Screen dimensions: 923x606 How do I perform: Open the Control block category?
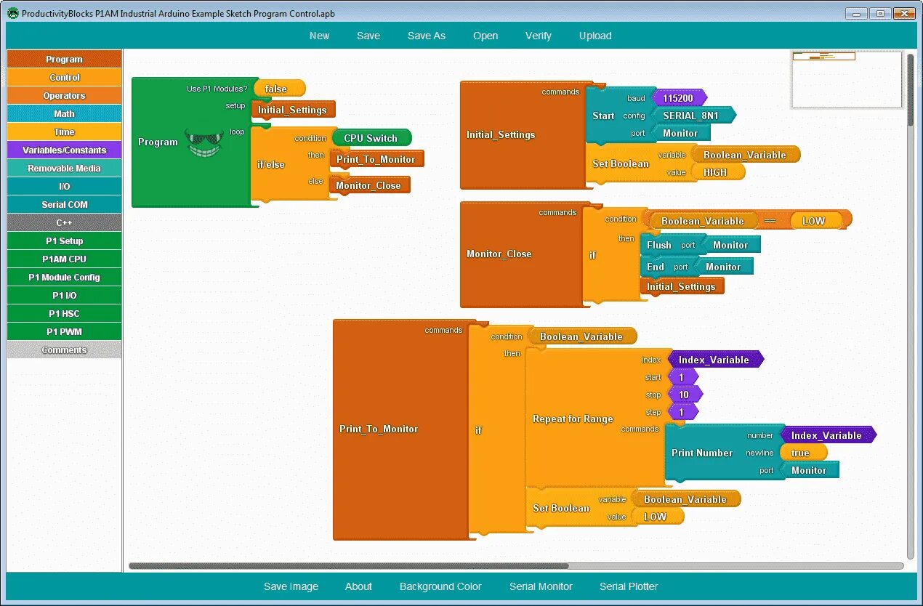click(x=64, y=77)
